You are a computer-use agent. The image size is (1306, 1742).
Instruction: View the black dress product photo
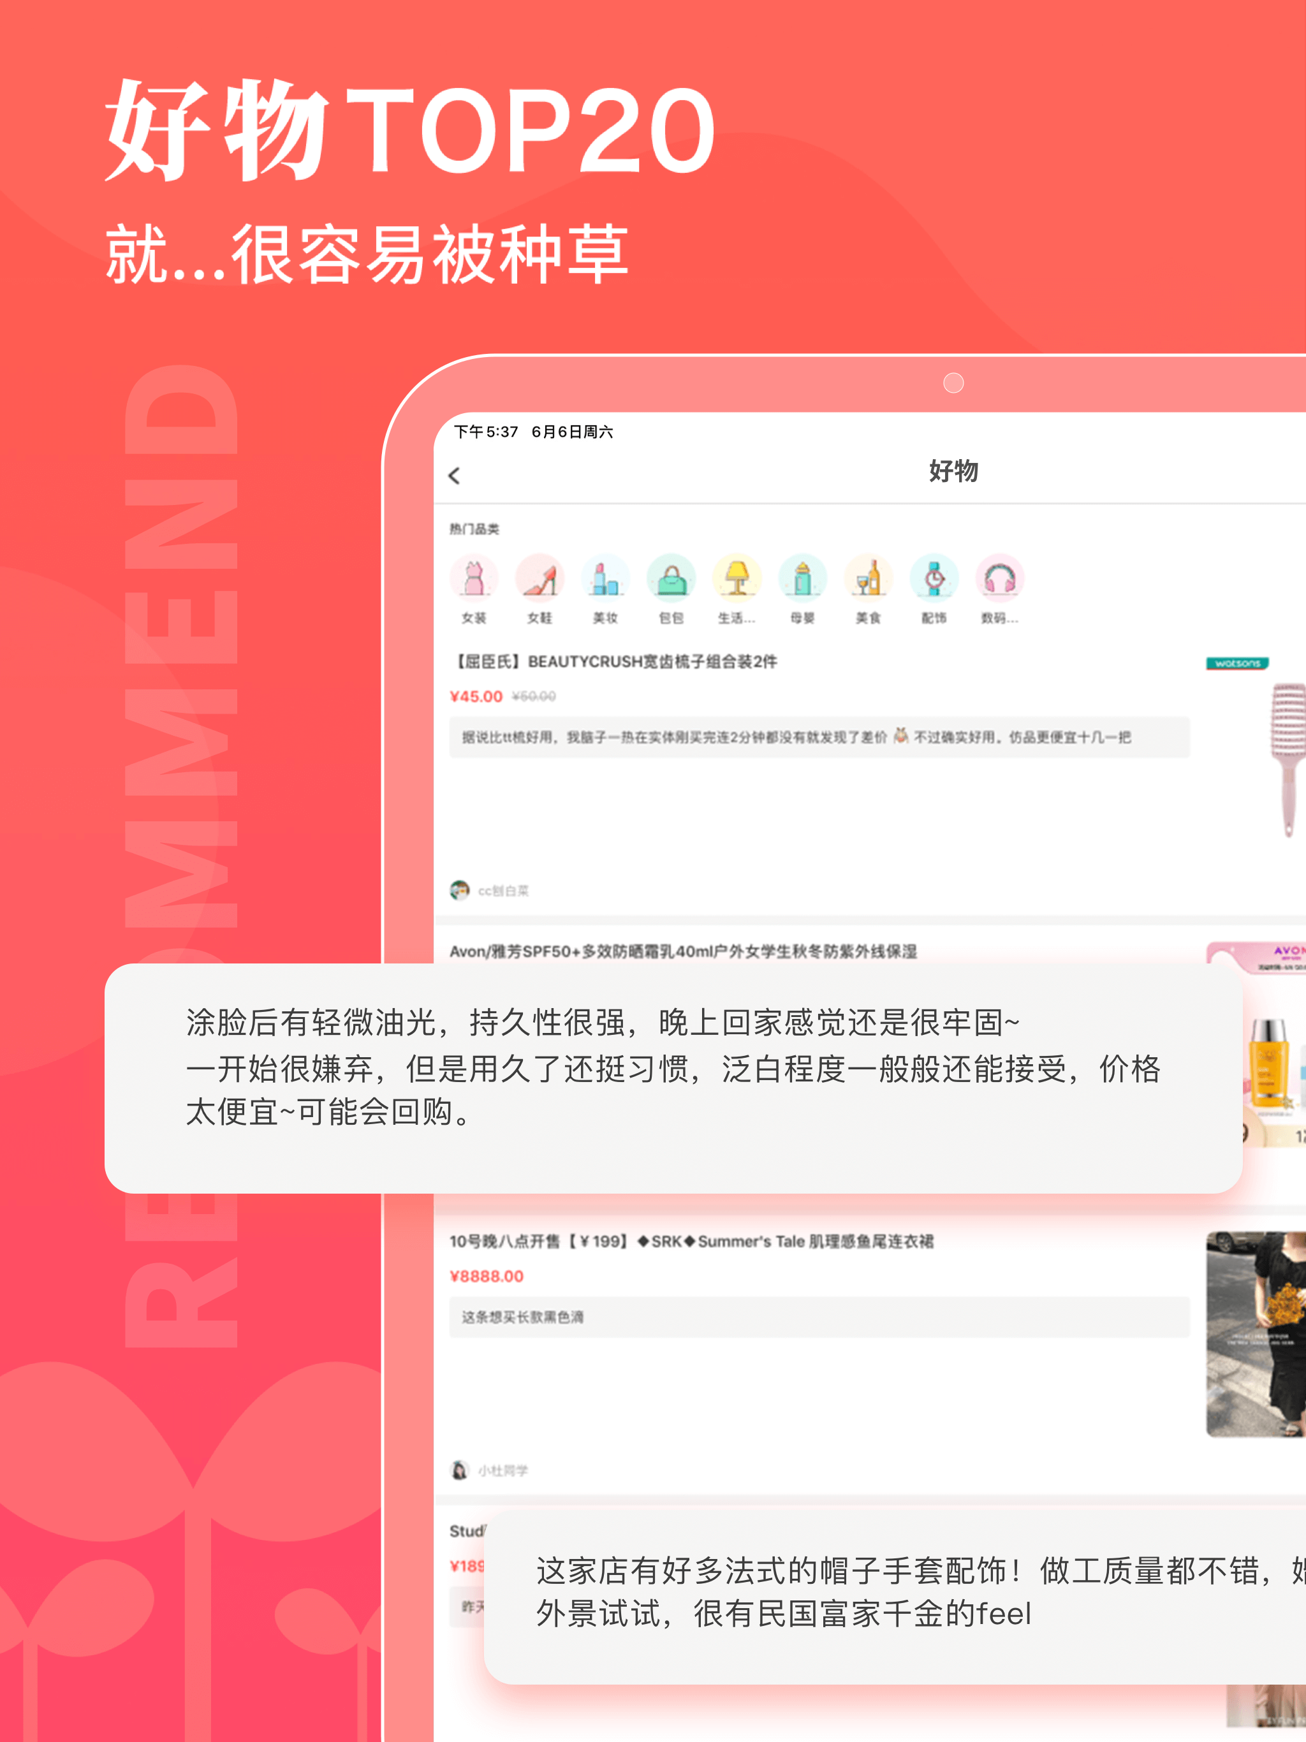1256,1334
